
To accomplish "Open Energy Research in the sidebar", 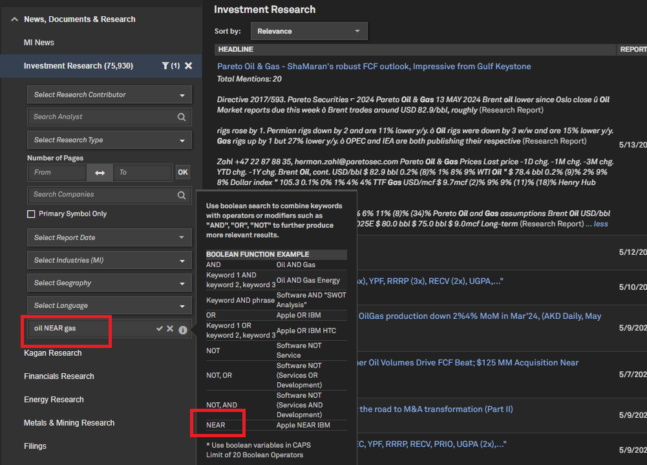I will 54,400.
